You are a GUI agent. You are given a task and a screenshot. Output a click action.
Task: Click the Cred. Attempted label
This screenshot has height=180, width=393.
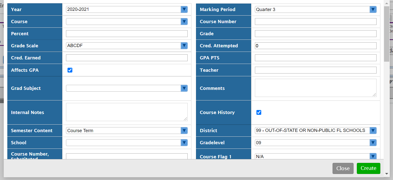pyautogui.click(x=219, y=46)
